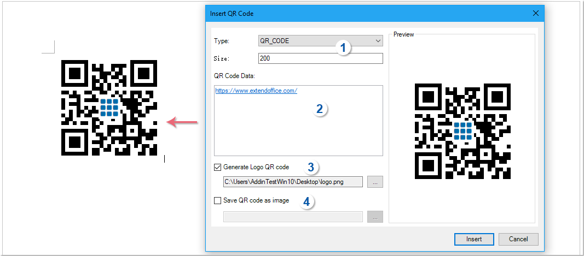Browse for a logo image file

(x=375, y=182)
